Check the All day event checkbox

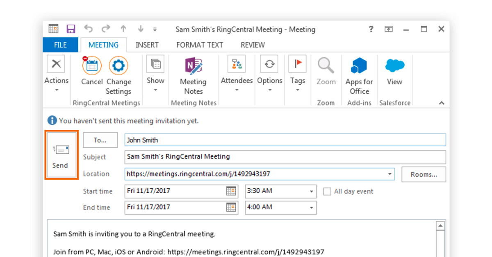point(327,191)
